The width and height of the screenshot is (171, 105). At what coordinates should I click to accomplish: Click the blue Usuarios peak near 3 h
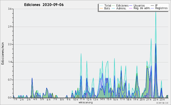[x=32, y=78]
